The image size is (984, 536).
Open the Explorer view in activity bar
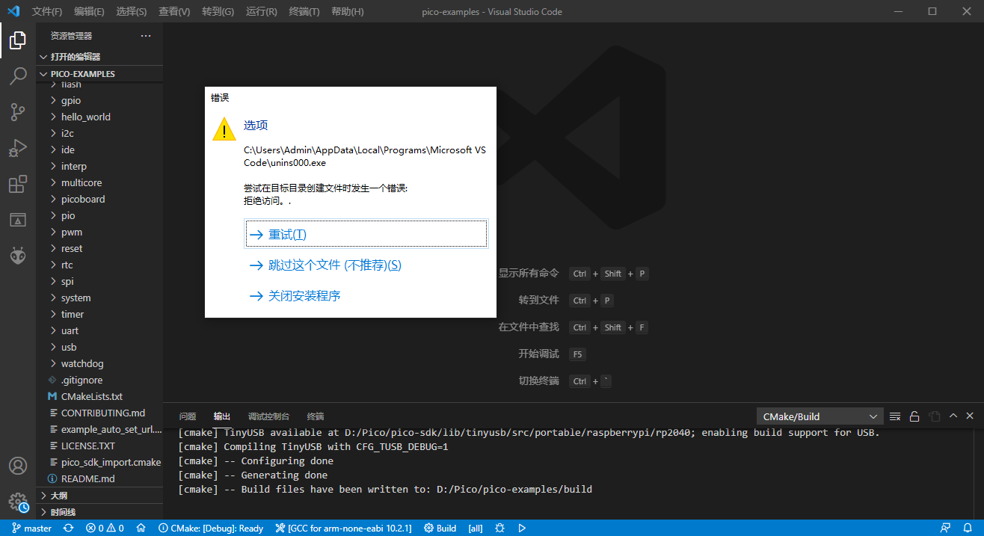click(x=18, y=40)
